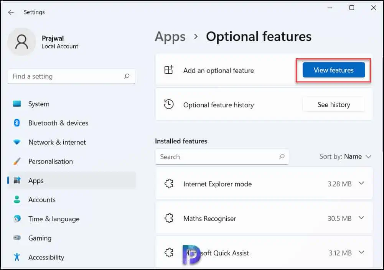Open Time & language settings
Image resolution: width=384 pixels, height=270 pixels.
[71, 219]
